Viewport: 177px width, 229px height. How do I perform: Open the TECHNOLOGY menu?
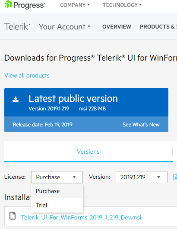click(x=122, y=5)
